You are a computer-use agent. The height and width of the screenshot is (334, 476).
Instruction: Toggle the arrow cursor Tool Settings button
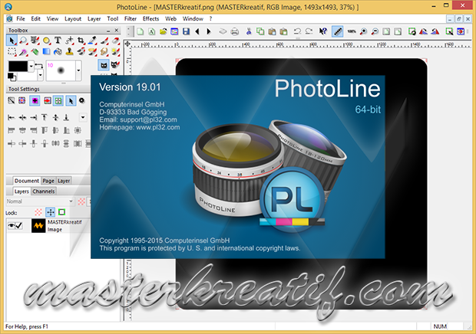(x=71, y=101)
